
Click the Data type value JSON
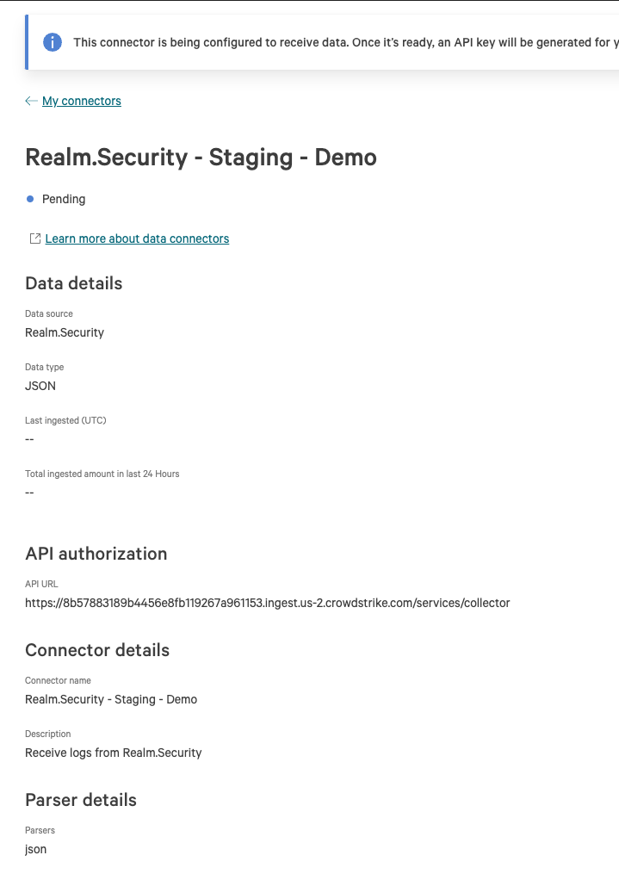click(40, 386)
